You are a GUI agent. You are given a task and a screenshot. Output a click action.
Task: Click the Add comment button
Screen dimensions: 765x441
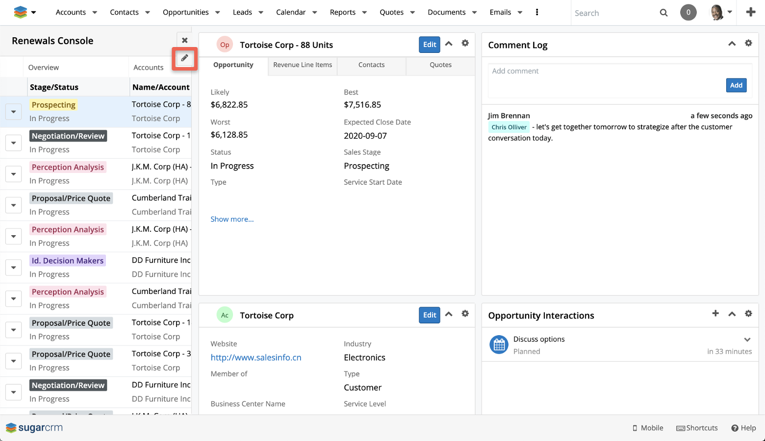pos(736,85)
